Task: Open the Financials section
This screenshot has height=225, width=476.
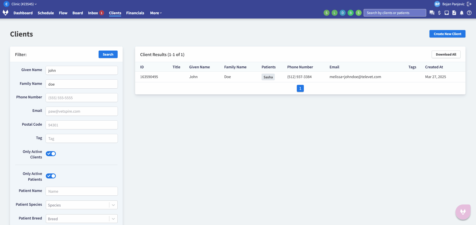Action: pyautogui.click(x=135, y=13)
